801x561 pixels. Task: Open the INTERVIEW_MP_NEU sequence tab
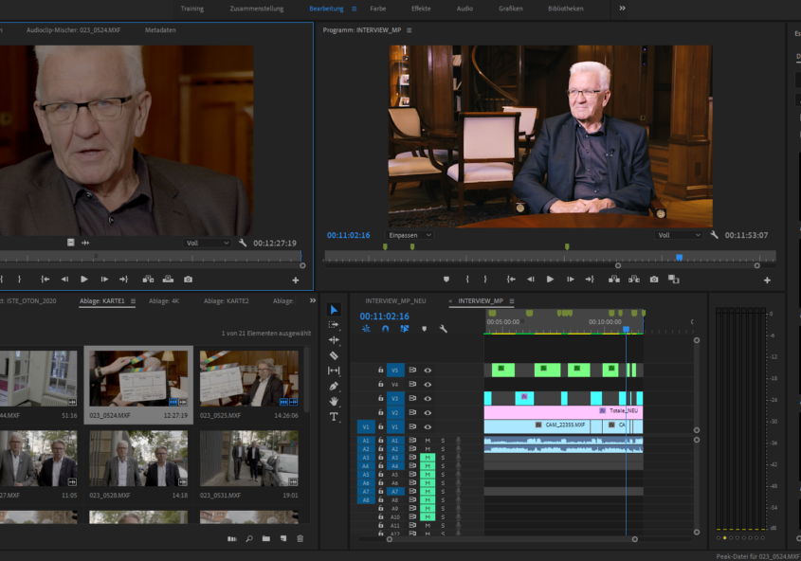tap(395, 301)
